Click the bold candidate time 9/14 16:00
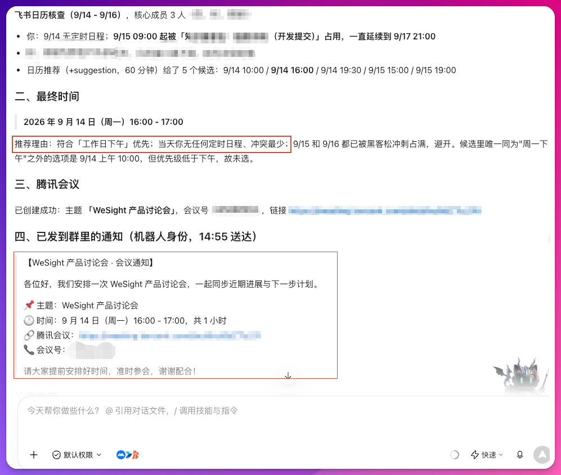The width and height of the screenshot is (561, 475). (292, 70)
